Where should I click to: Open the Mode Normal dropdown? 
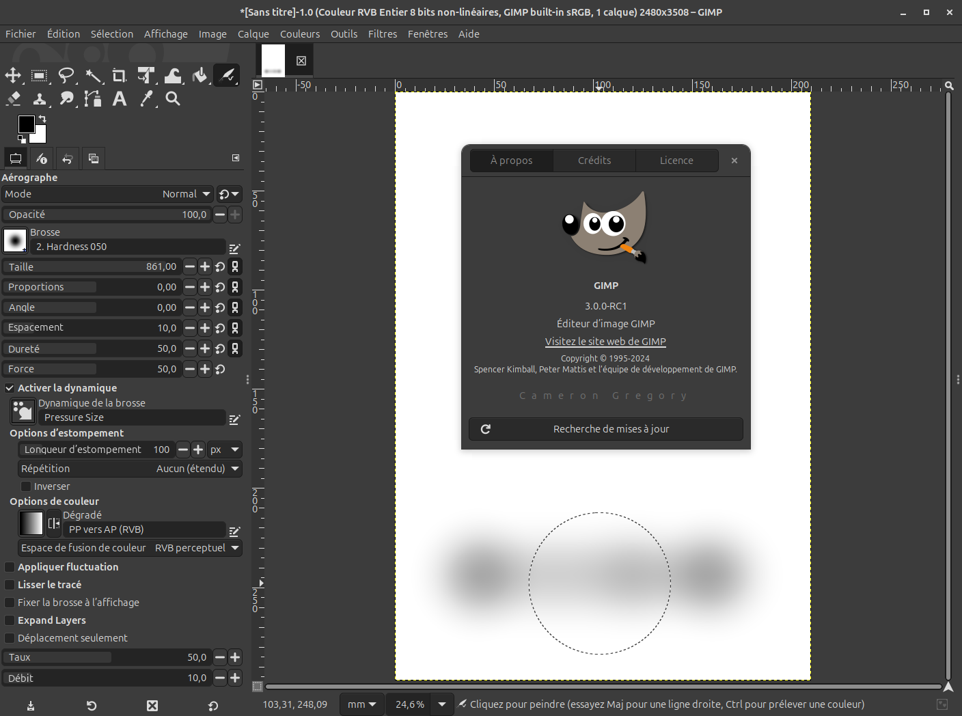tap(107, 194)
